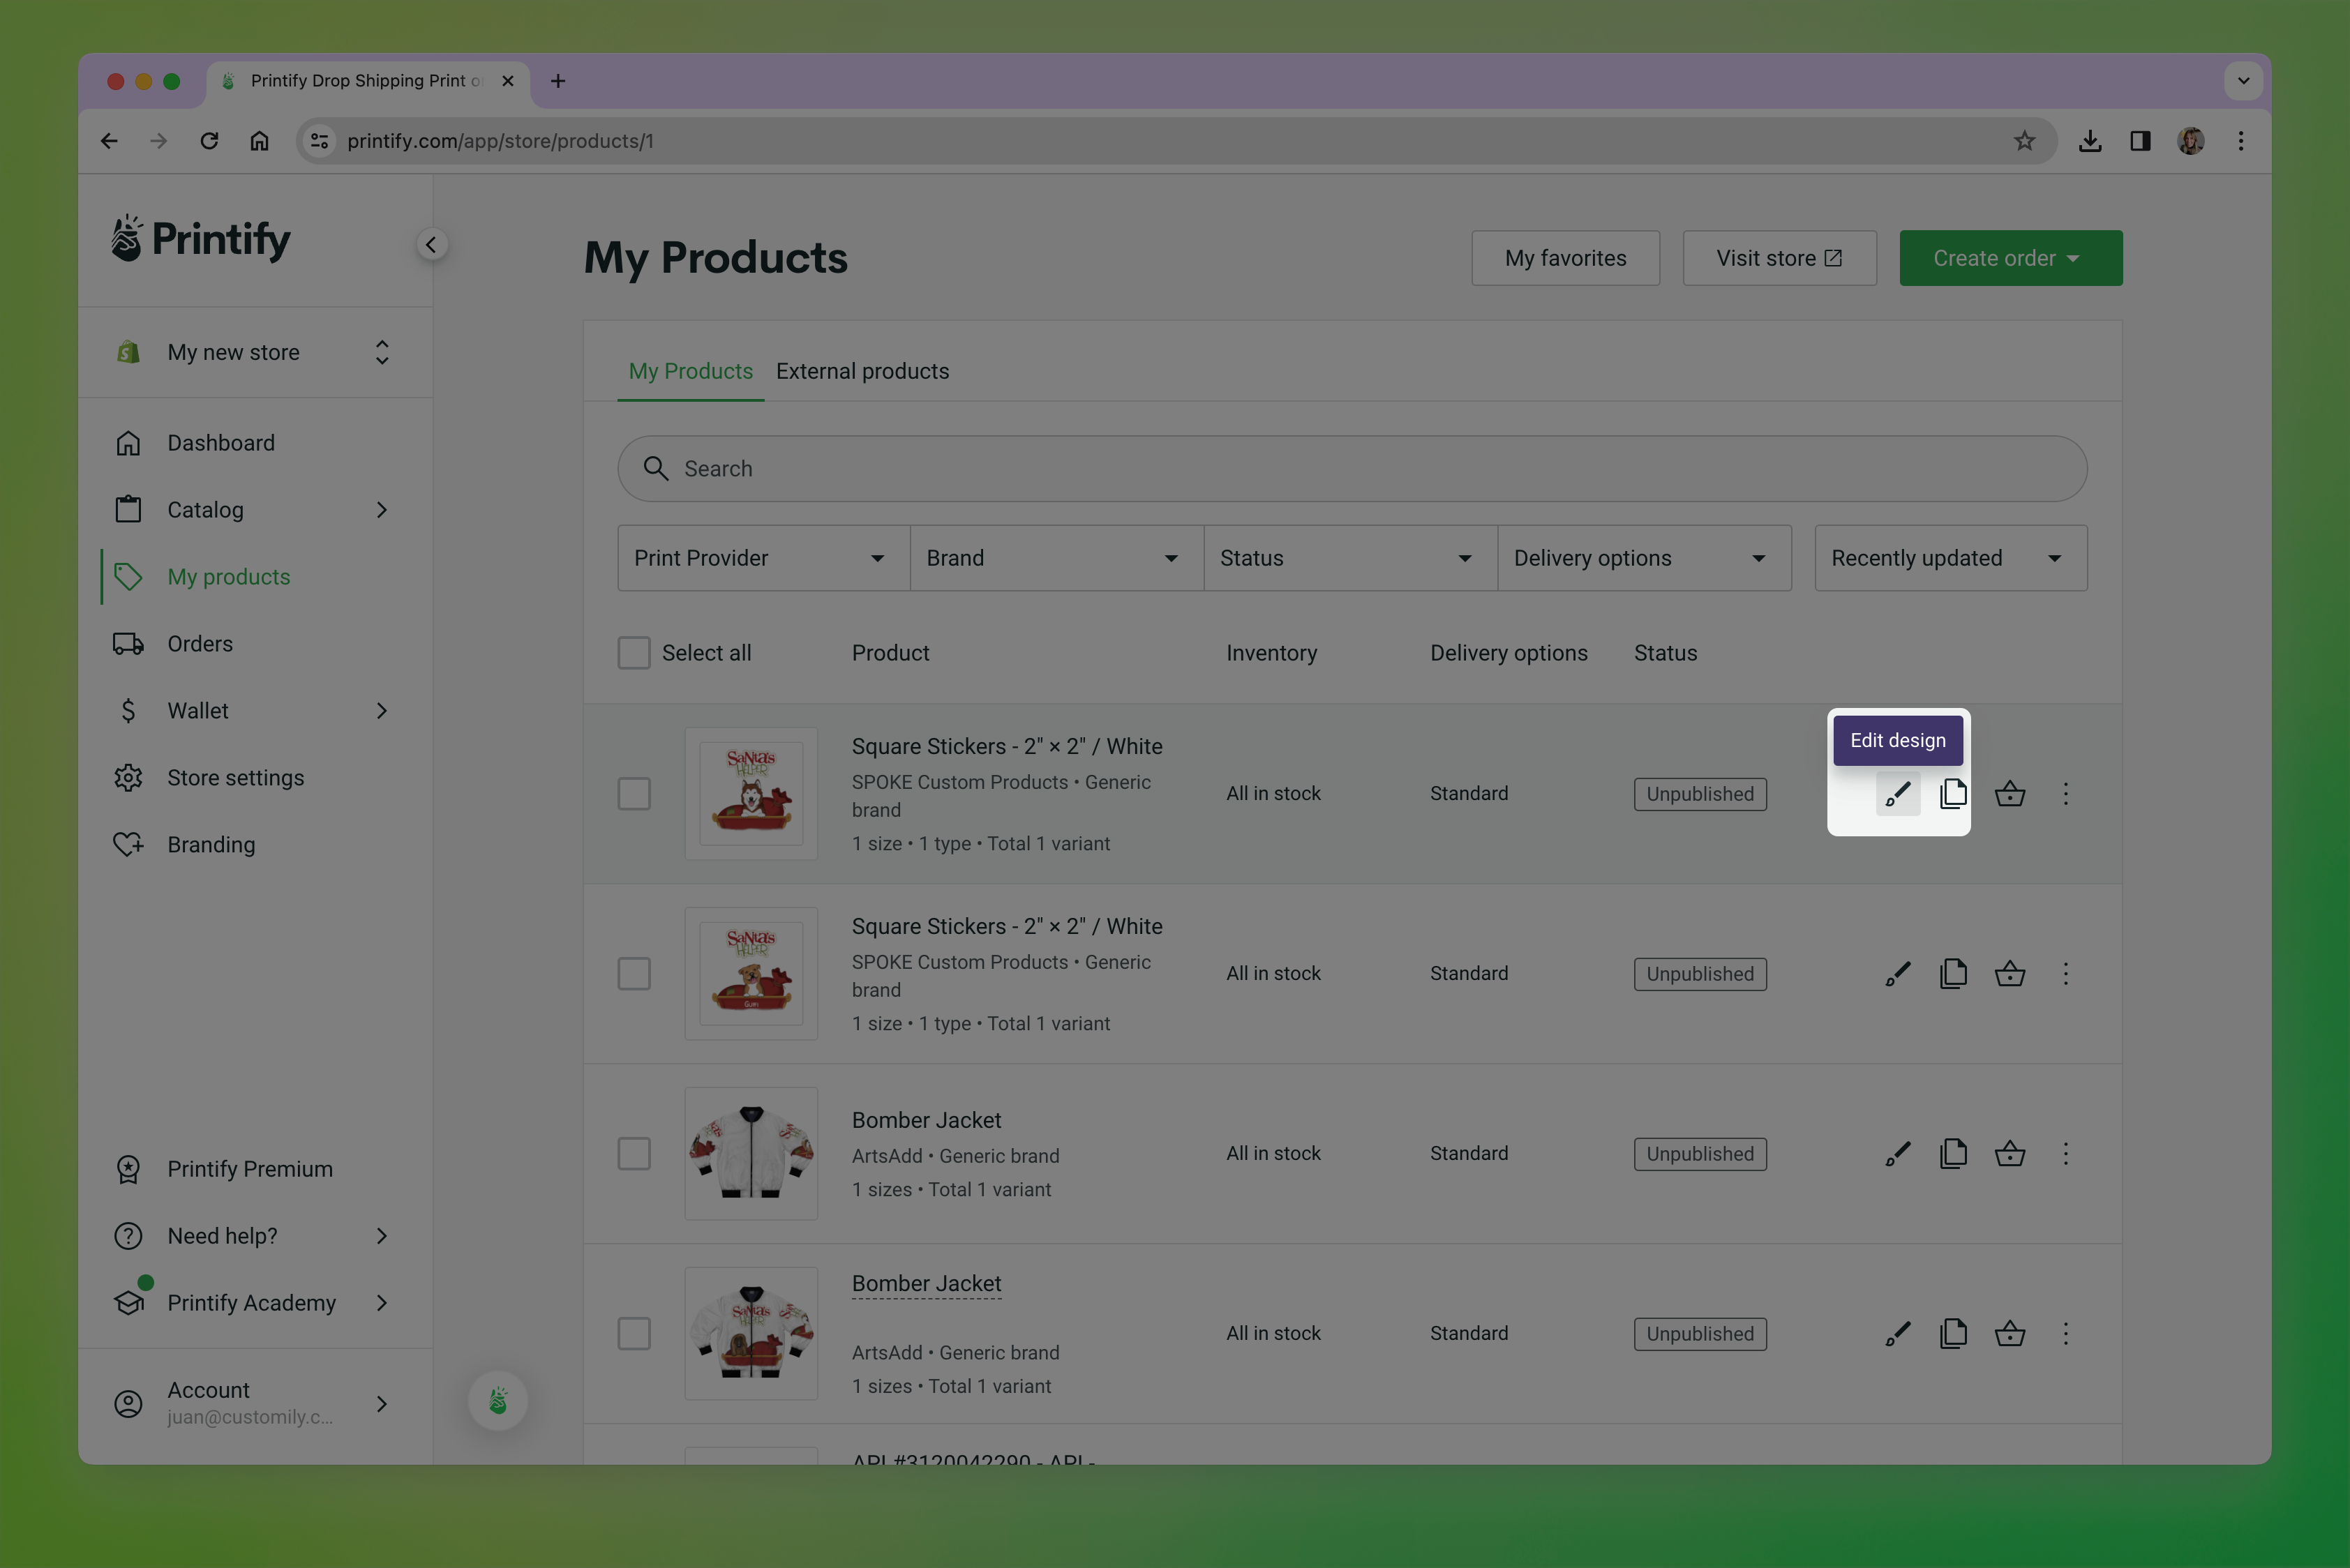This screenshot has height=1568, width=2350.
Task: Expand the My new store switcher
Action: [x=254, y=352]
